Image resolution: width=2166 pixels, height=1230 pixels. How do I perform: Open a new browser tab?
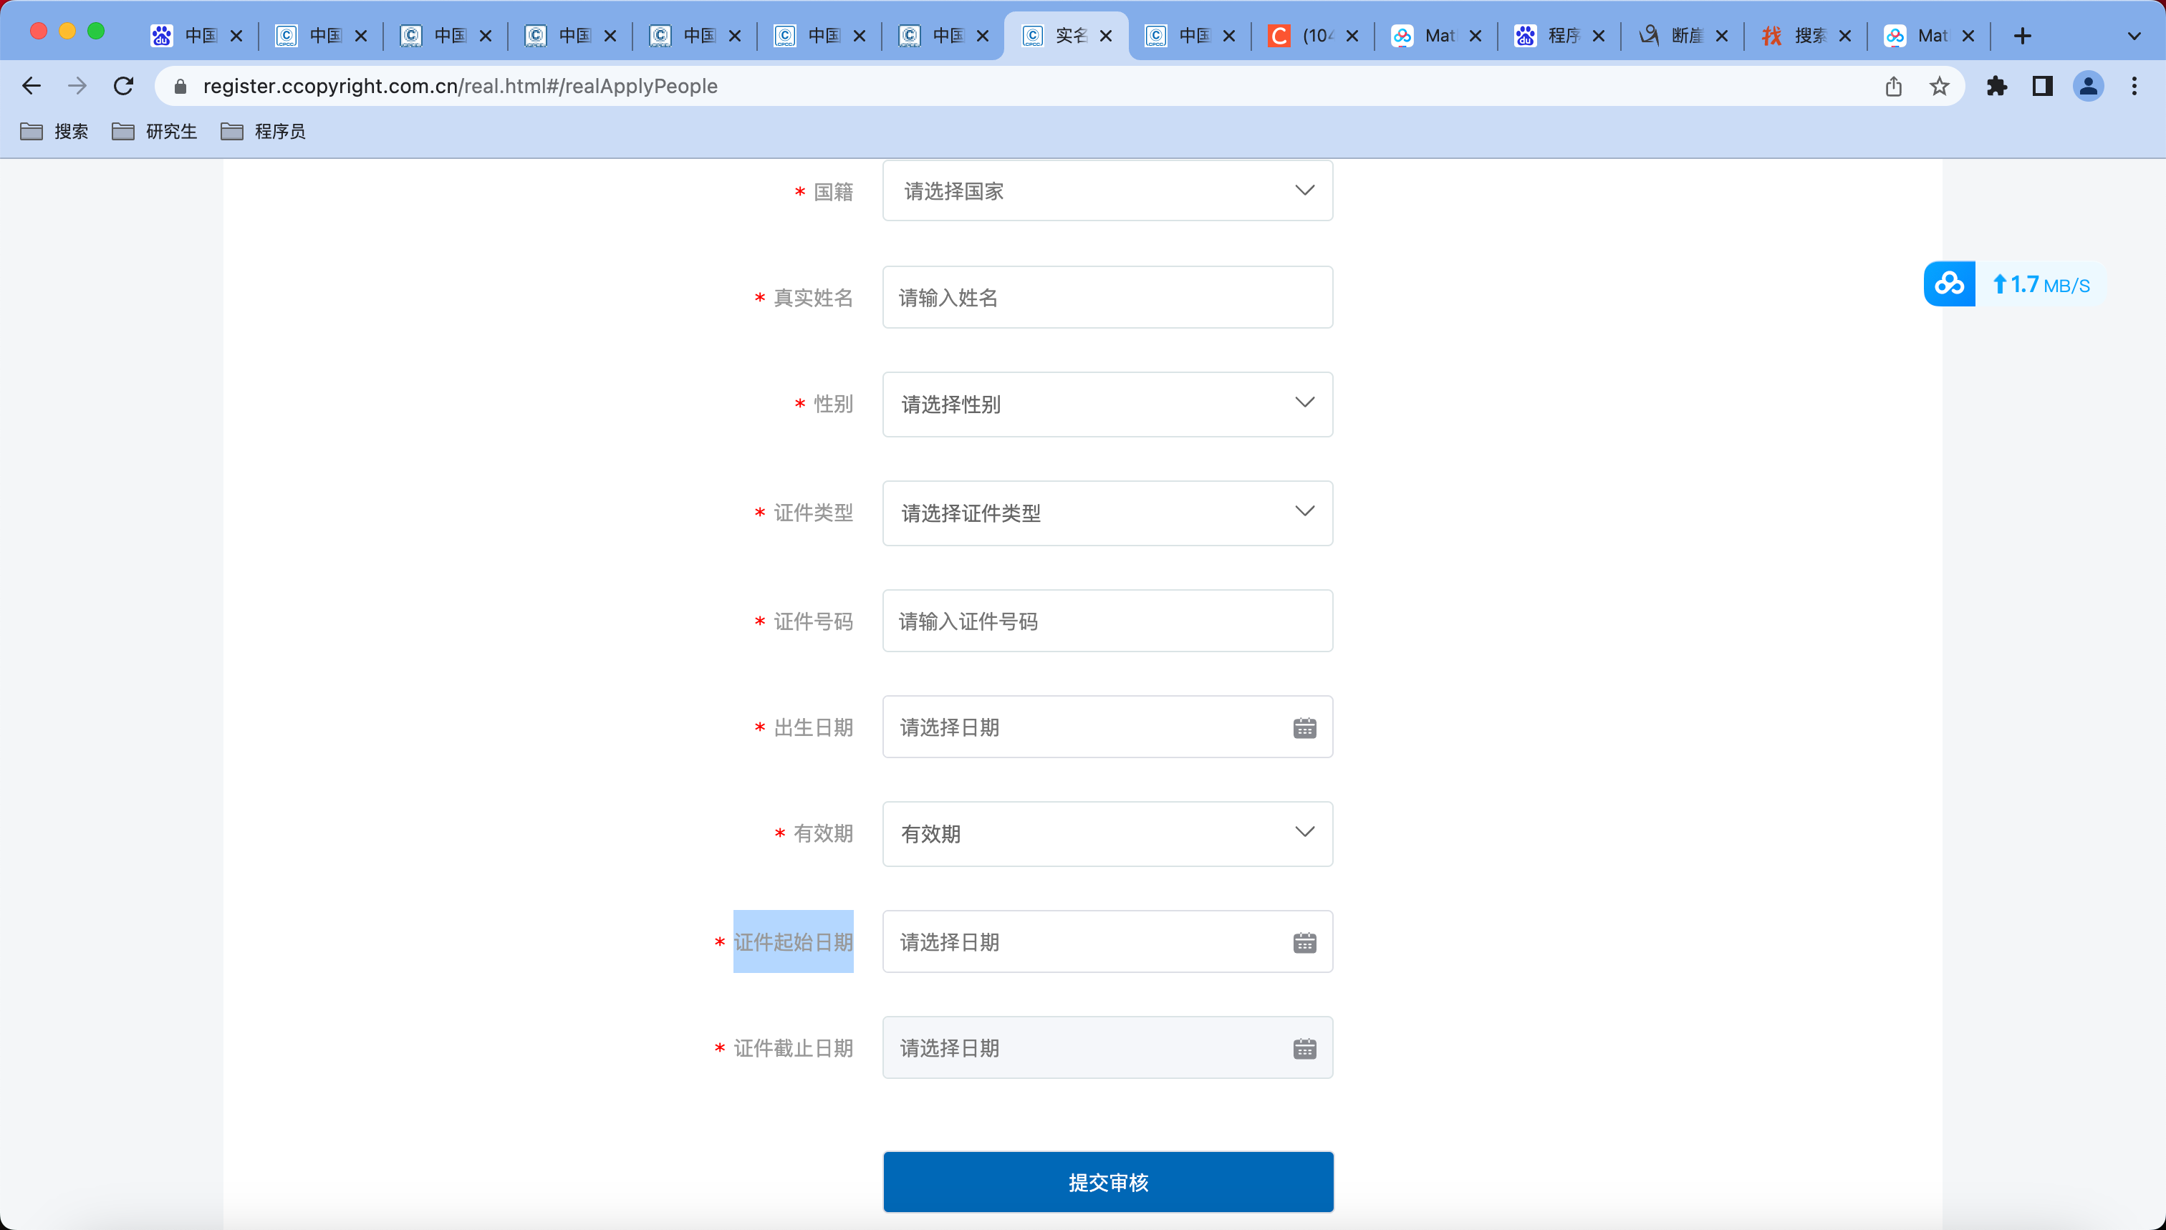pos(2021,36)
